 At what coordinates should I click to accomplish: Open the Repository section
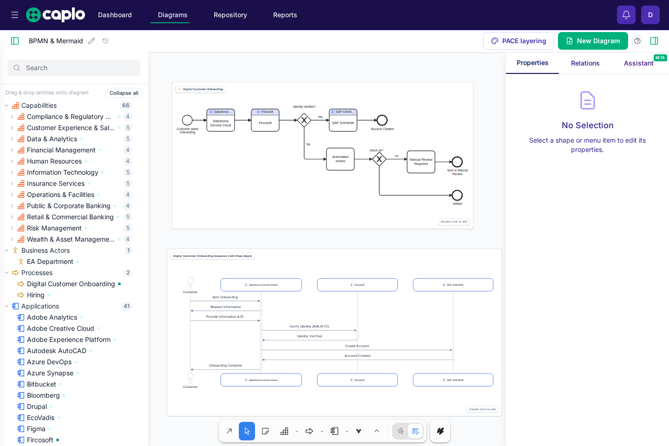(x=230, y=15)
